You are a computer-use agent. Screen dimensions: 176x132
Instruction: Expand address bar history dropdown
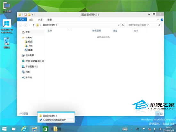pyautogui.click(x=119, y=25)
